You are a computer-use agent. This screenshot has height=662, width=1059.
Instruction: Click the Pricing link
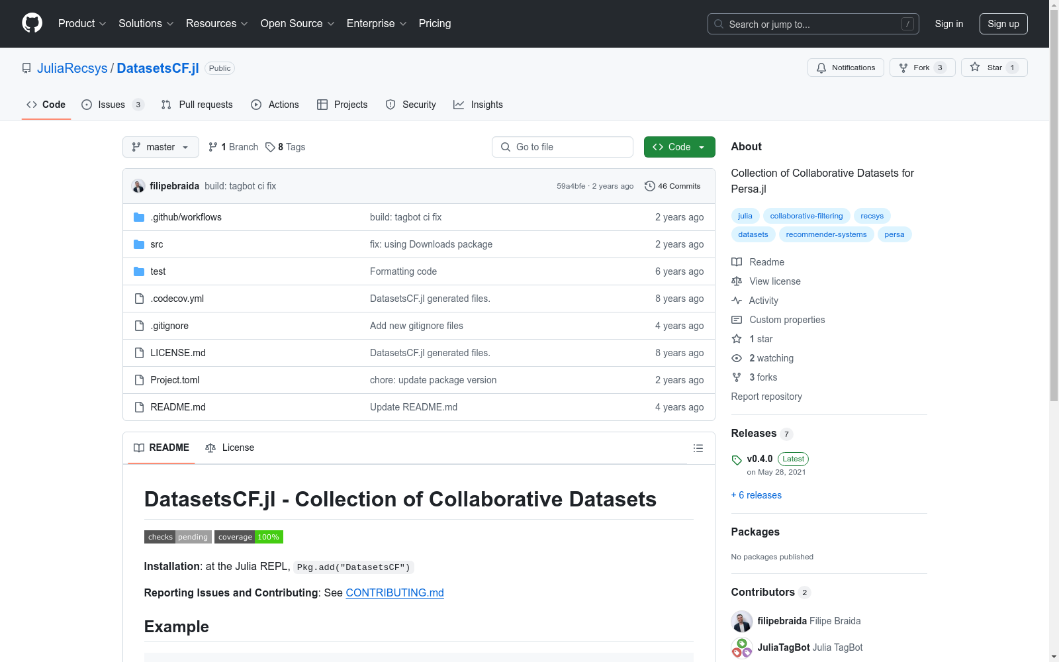(435, 23)
